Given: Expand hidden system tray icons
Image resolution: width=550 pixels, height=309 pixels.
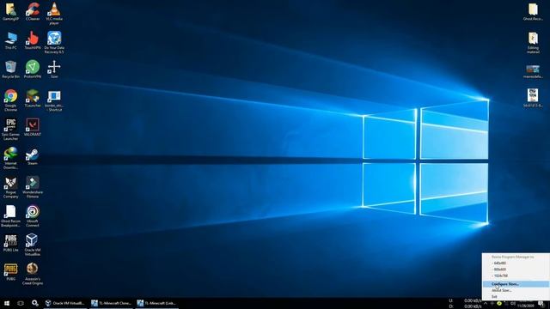Looking at the screenshot, I should [x=486, y=303].
